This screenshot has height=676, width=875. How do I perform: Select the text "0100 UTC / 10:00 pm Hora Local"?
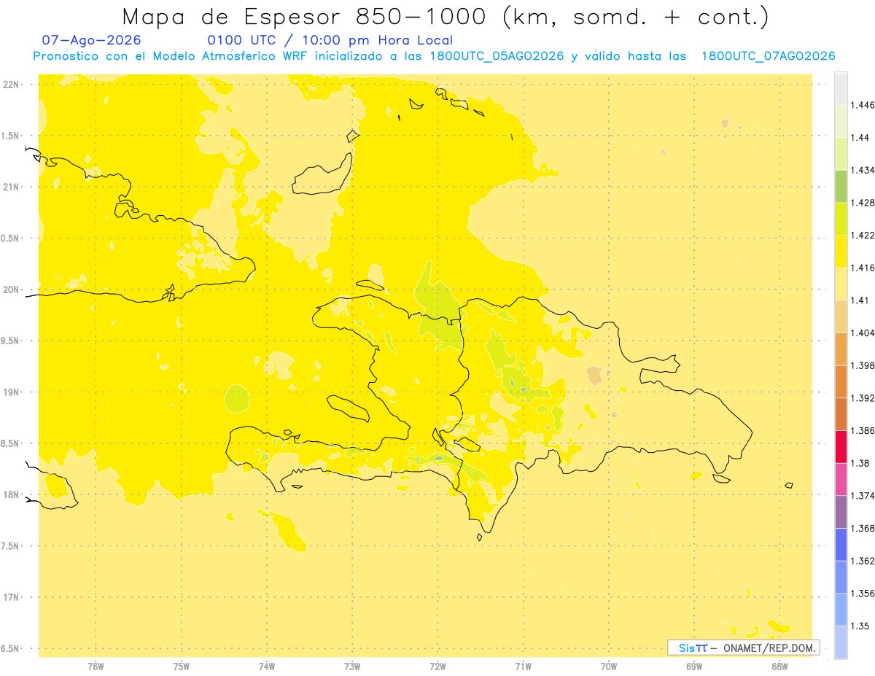[x=330, y=41]
